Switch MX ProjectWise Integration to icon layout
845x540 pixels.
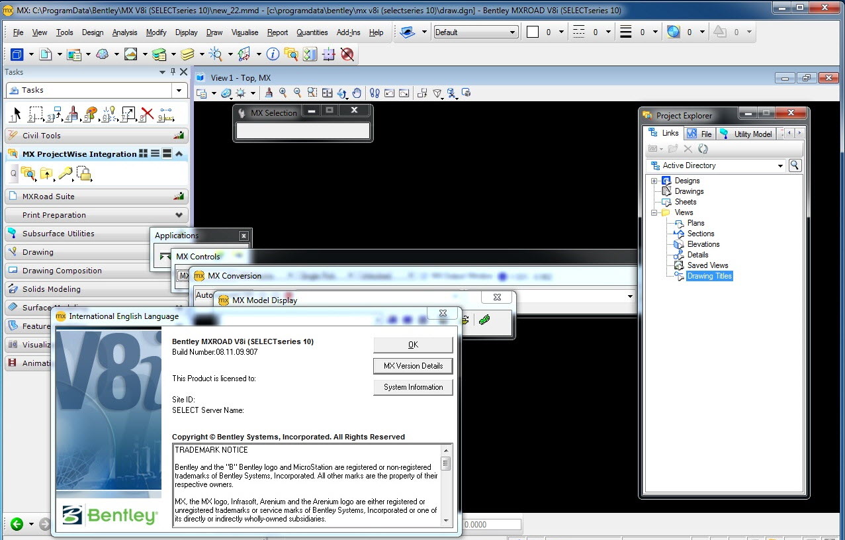143,154
